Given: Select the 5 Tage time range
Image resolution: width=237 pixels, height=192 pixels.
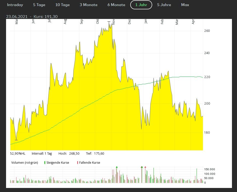Looking at the screenshot, I should click(39, 5).
